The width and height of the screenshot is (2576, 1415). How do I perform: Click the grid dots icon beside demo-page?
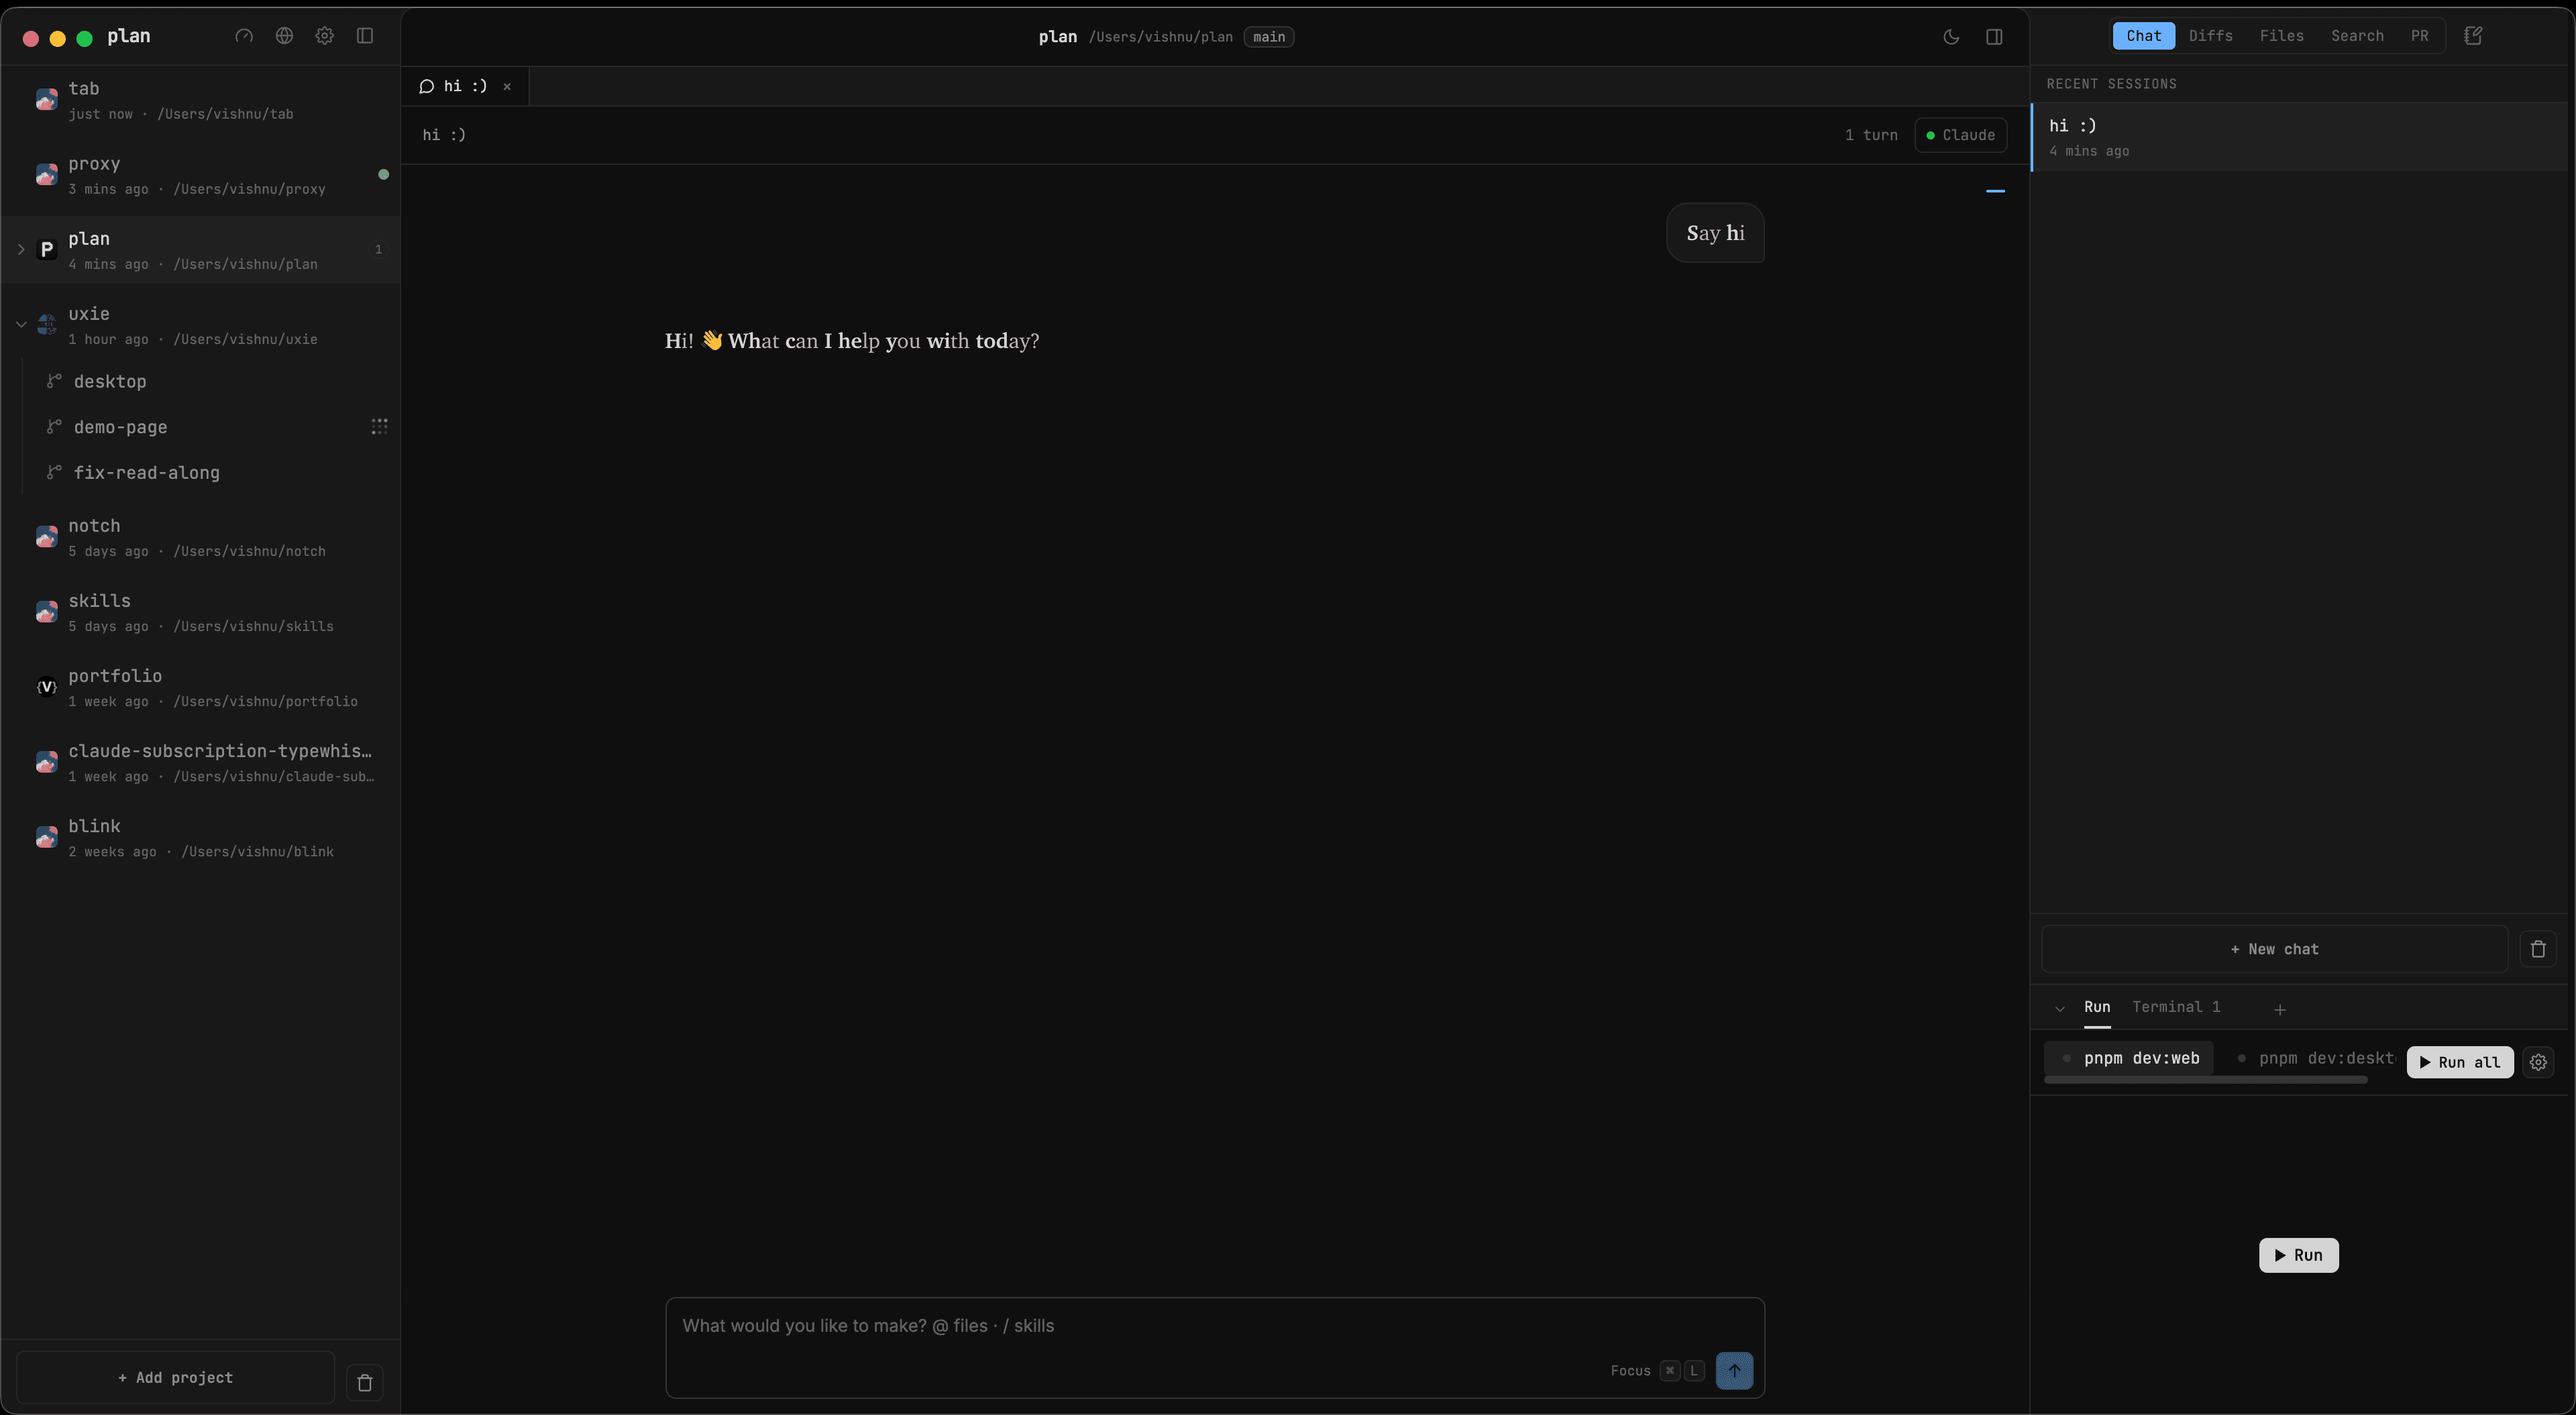tap(379, 427)
